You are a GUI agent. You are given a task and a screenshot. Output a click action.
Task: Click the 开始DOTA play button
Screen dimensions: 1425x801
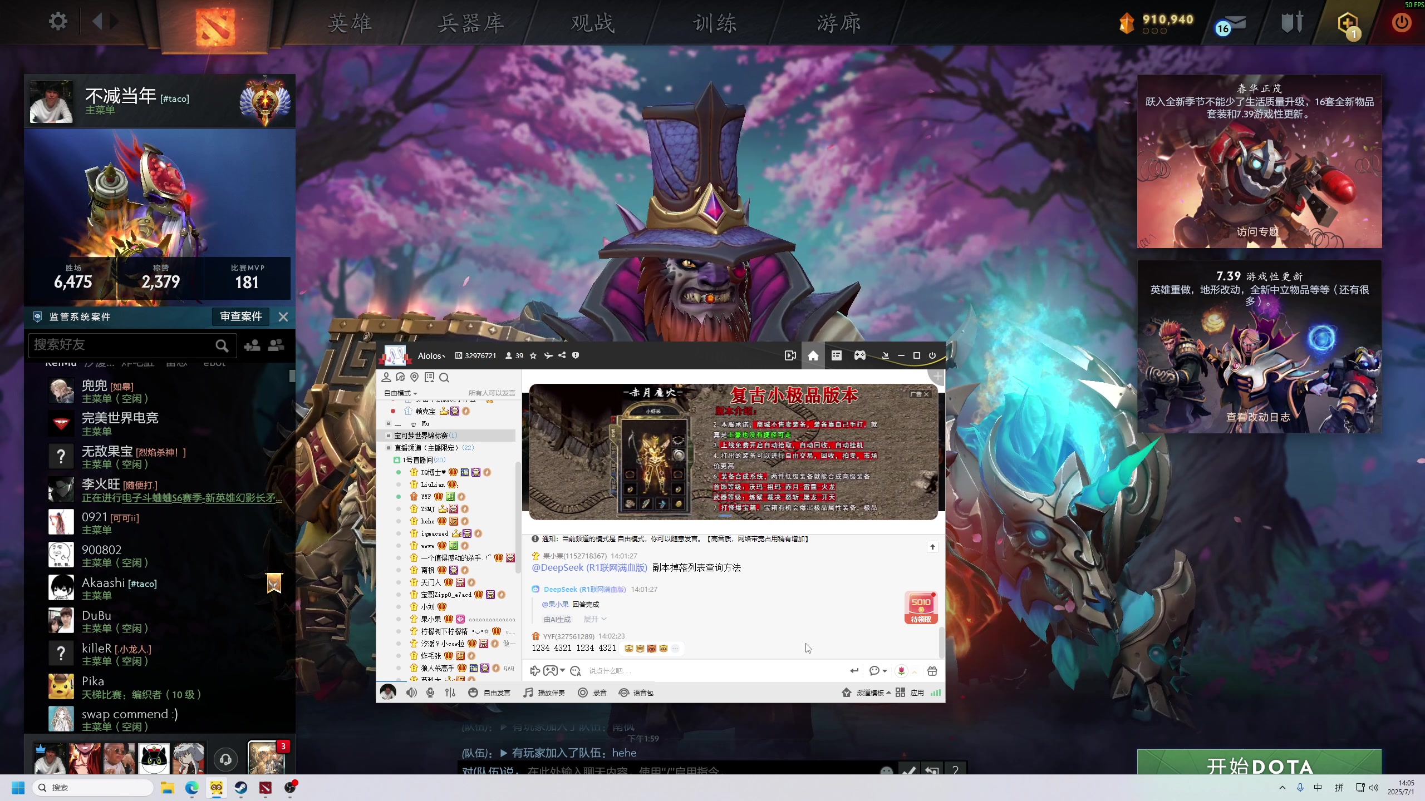1259,763
